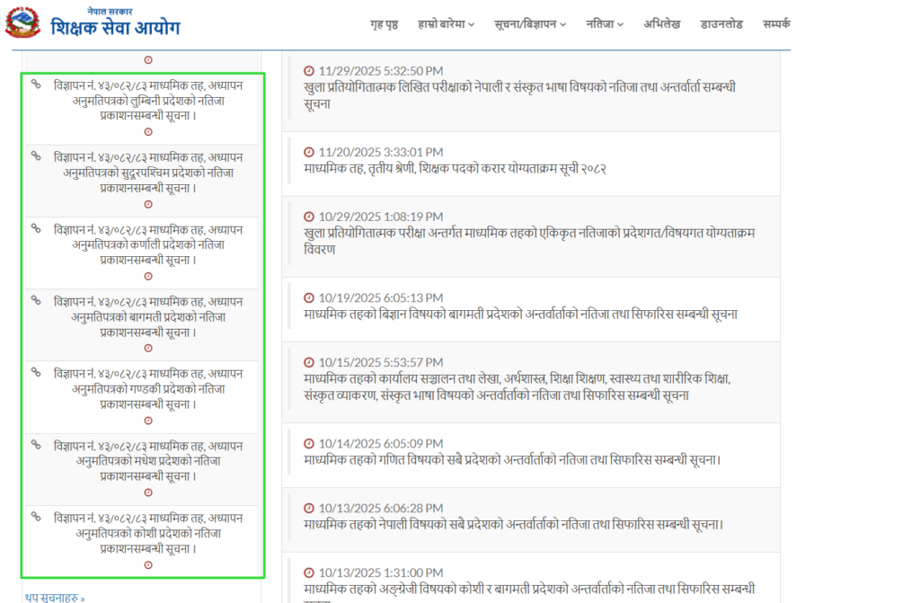The image size is (920, 603).
Task: Click the link icon beside the कर्णाली प्रदेश notice
Action: click(x=36, y=227)
